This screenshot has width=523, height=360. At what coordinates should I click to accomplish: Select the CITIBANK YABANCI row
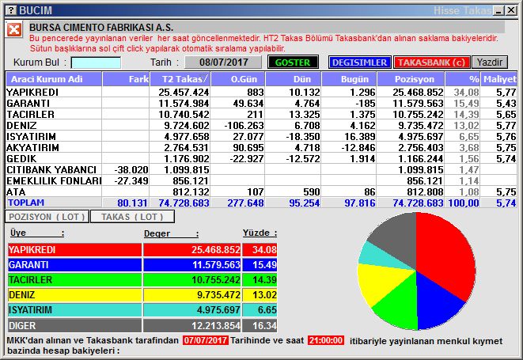261,169
